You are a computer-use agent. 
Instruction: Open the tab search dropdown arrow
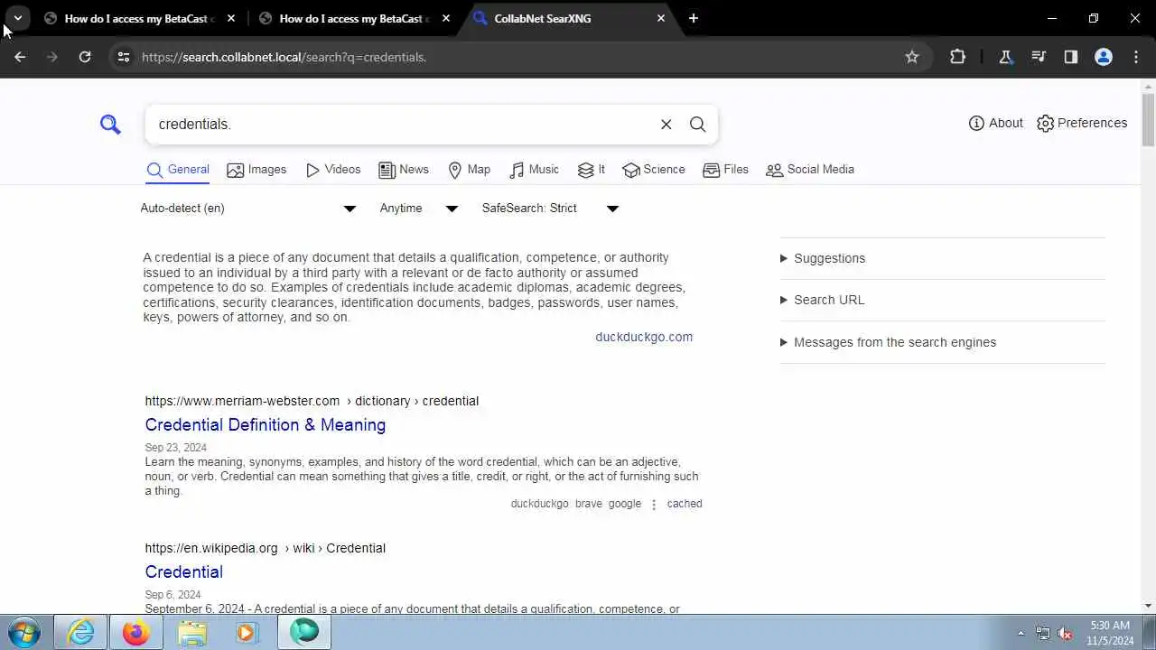(x=17, y=18)
